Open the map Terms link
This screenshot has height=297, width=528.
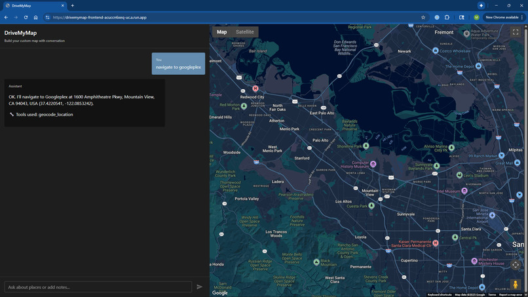tap(492, 294)
